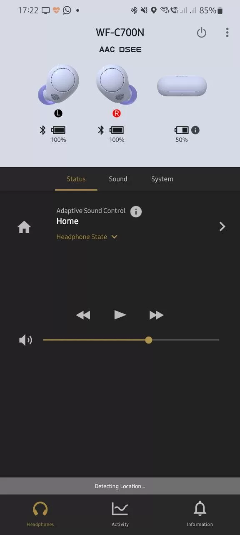
Task: Select the Status tab
Action: 76,179
